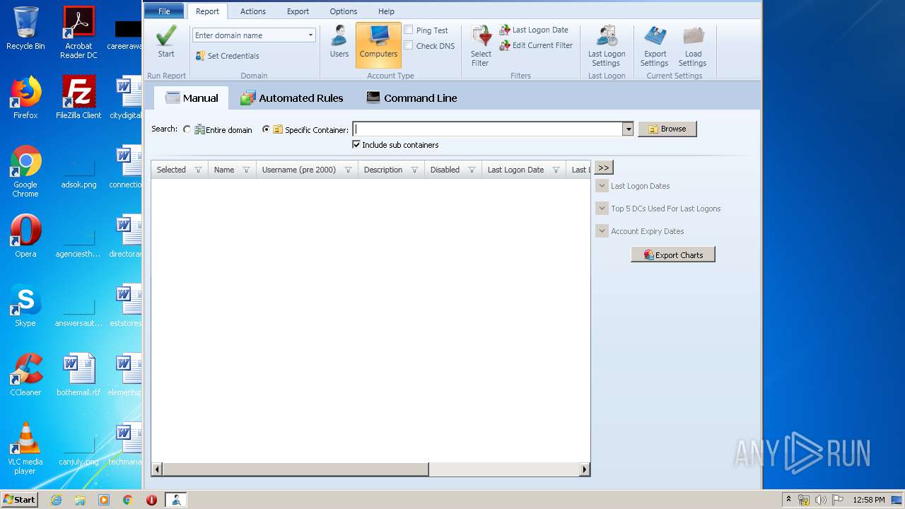Viewport: 905px width, 509px height.
Task: Open the Manual tab
Action: click(x=192, y=98)
